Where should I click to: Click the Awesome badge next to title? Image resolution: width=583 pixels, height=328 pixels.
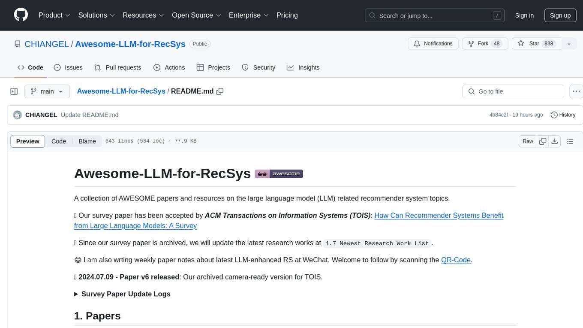click(x=279, y=174)
